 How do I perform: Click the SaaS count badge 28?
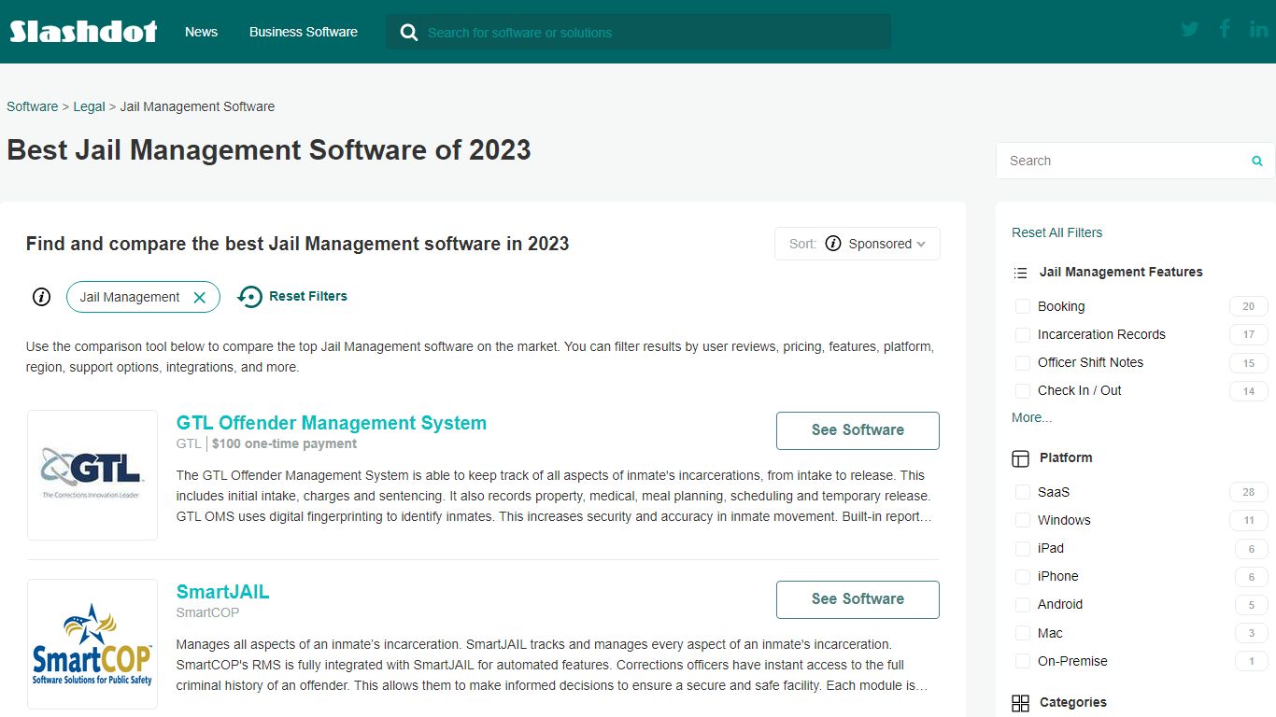tap(1249, 492)
